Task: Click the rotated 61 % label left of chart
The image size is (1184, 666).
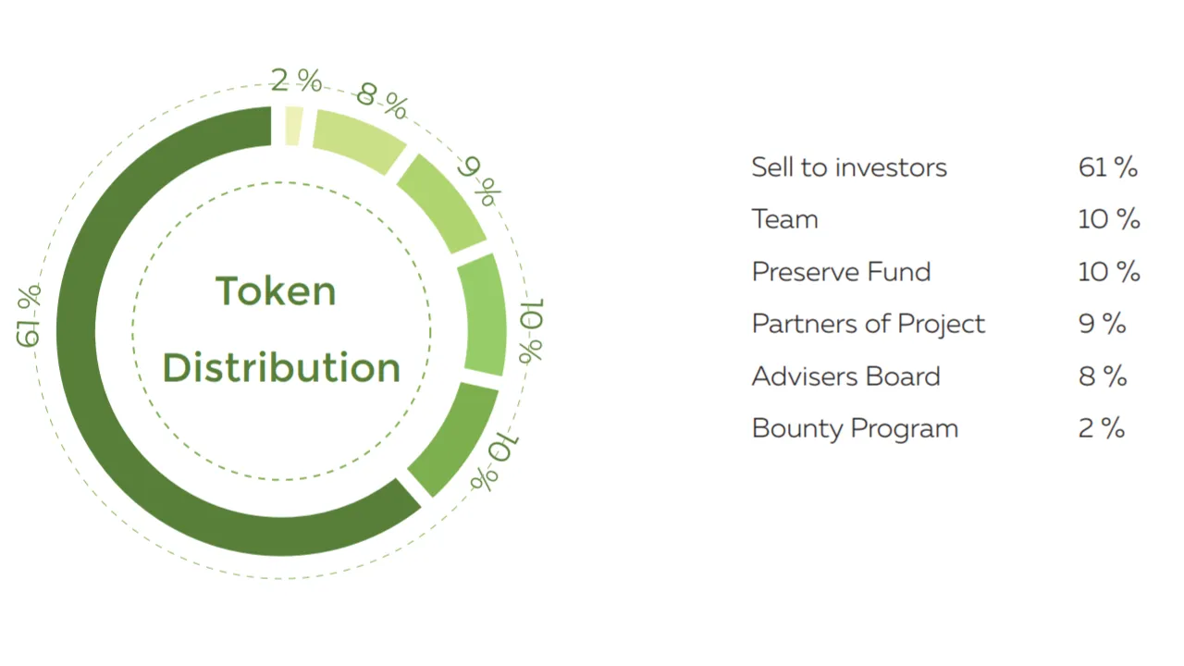Action: point(29,315)
